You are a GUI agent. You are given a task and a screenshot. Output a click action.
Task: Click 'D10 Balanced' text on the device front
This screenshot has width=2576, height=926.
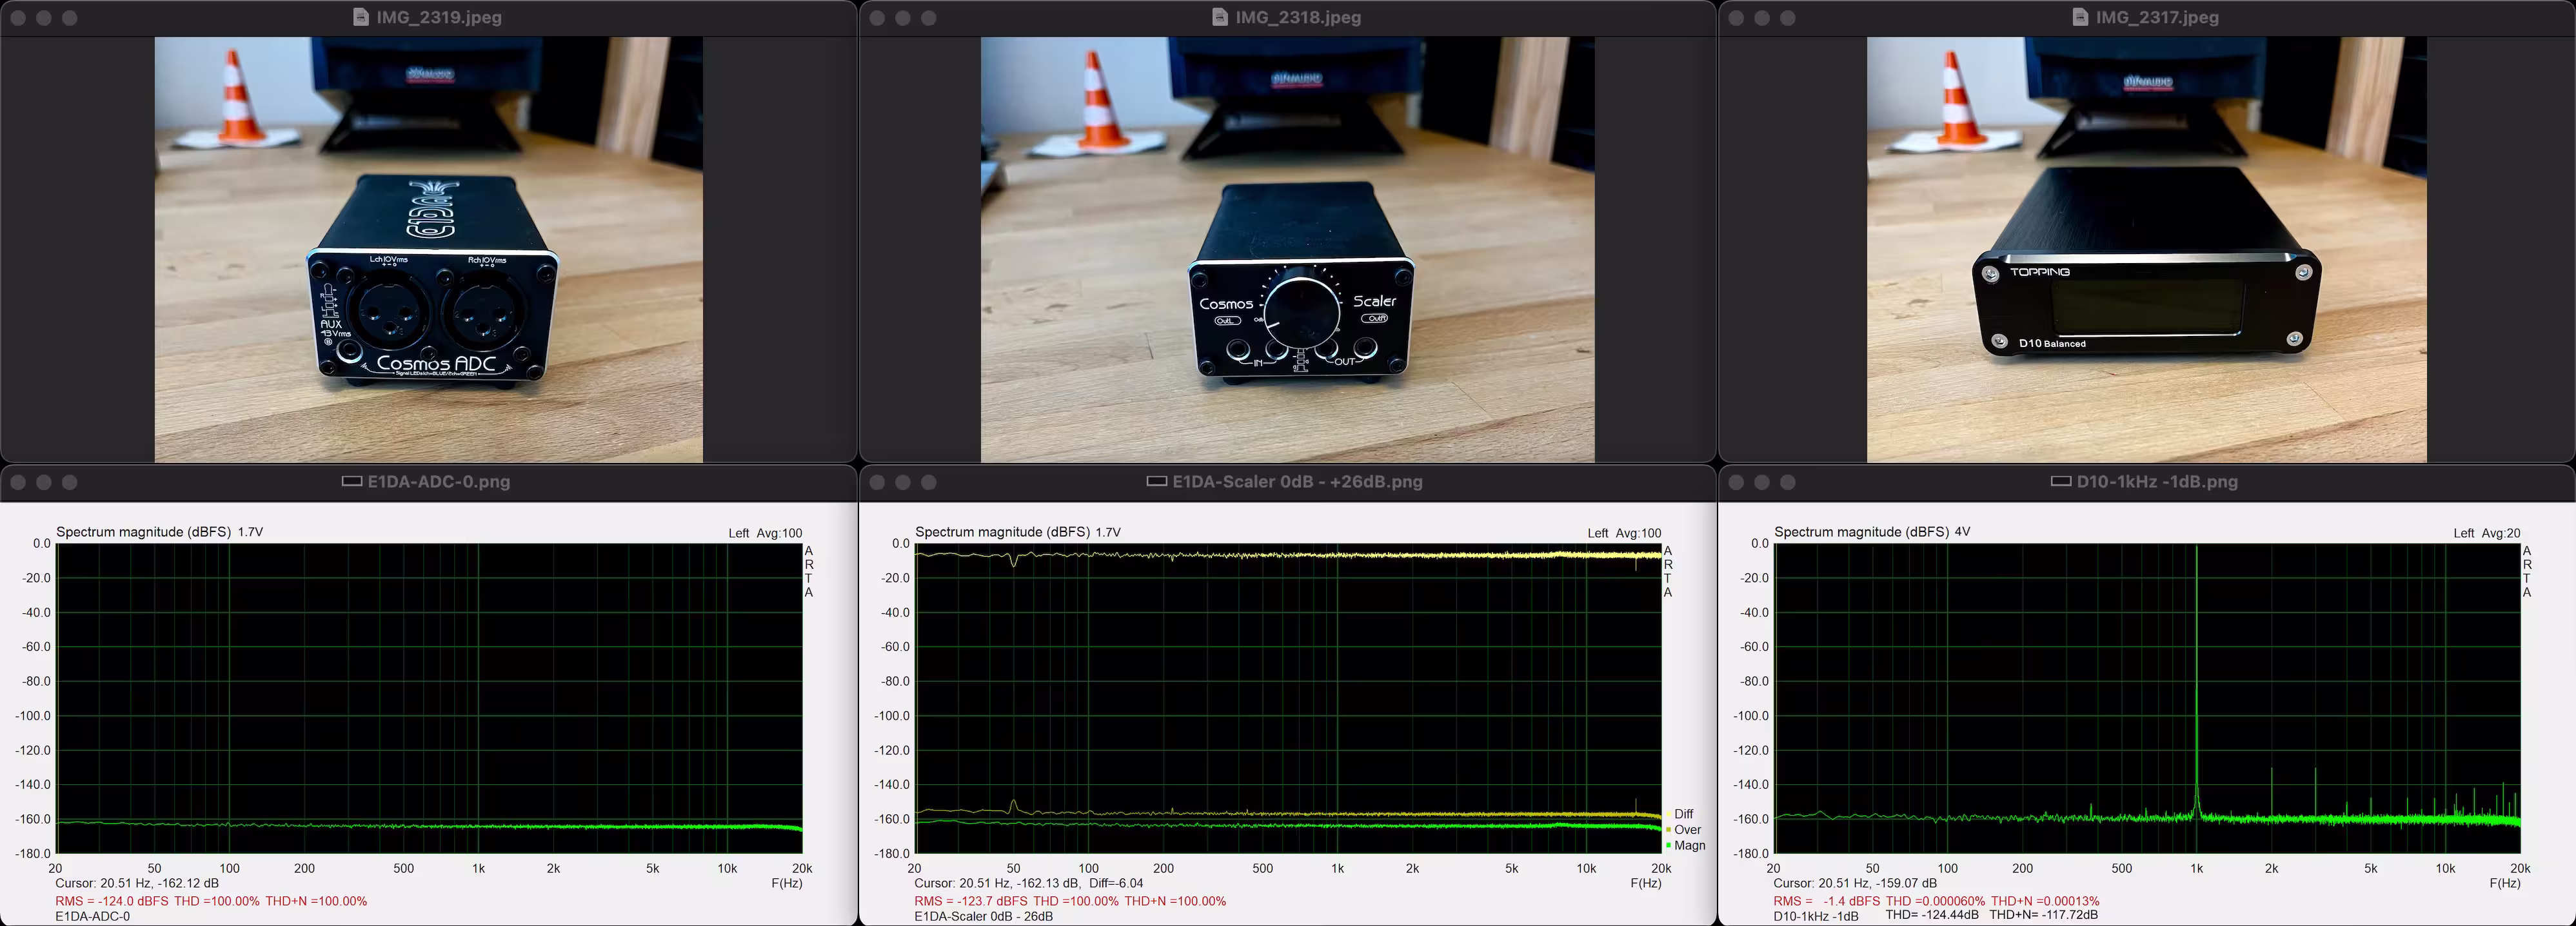pos(2052,343)
